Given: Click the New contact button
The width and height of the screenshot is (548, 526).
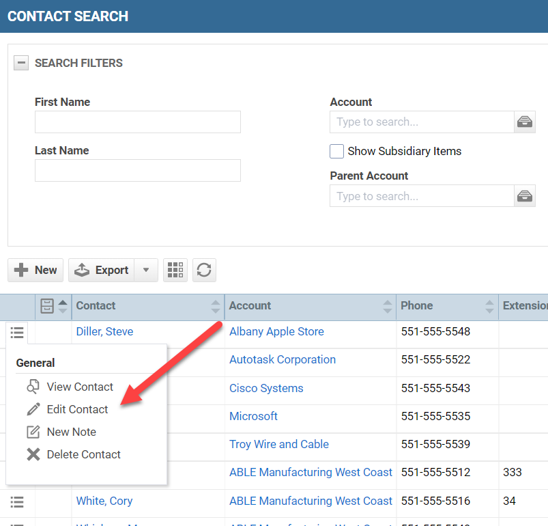Looking at the screenshot, I should [x=35, y=270].
